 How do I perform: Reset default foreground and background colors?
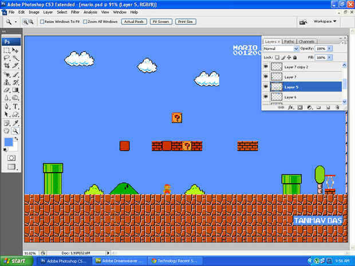click(x=5, y=149)
